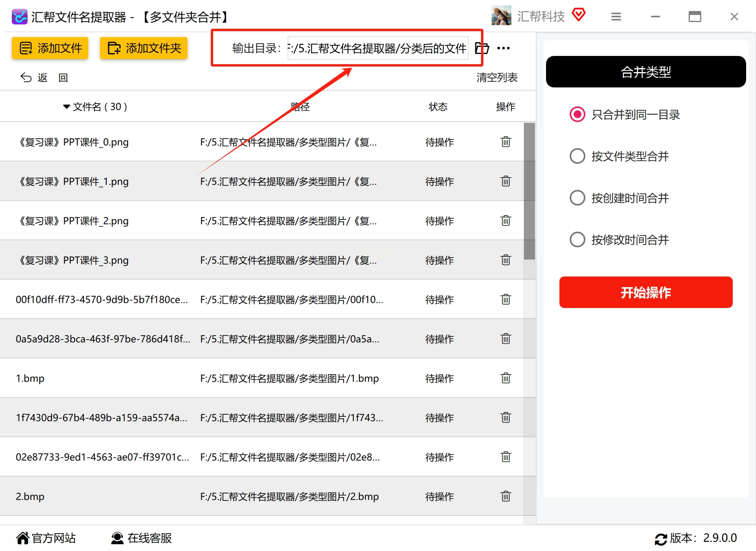Choose 按创建时间合并 radio option
This screenshot has width=756, height=551.
coord(577,198)
